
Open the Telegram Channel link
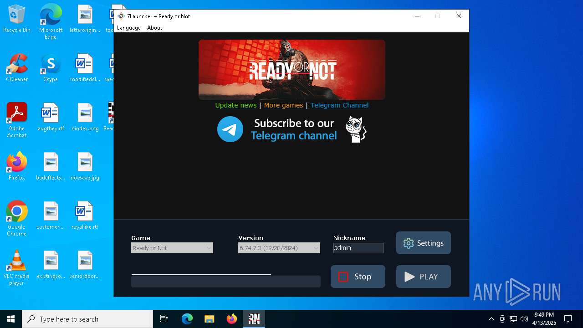coord(339,105)
